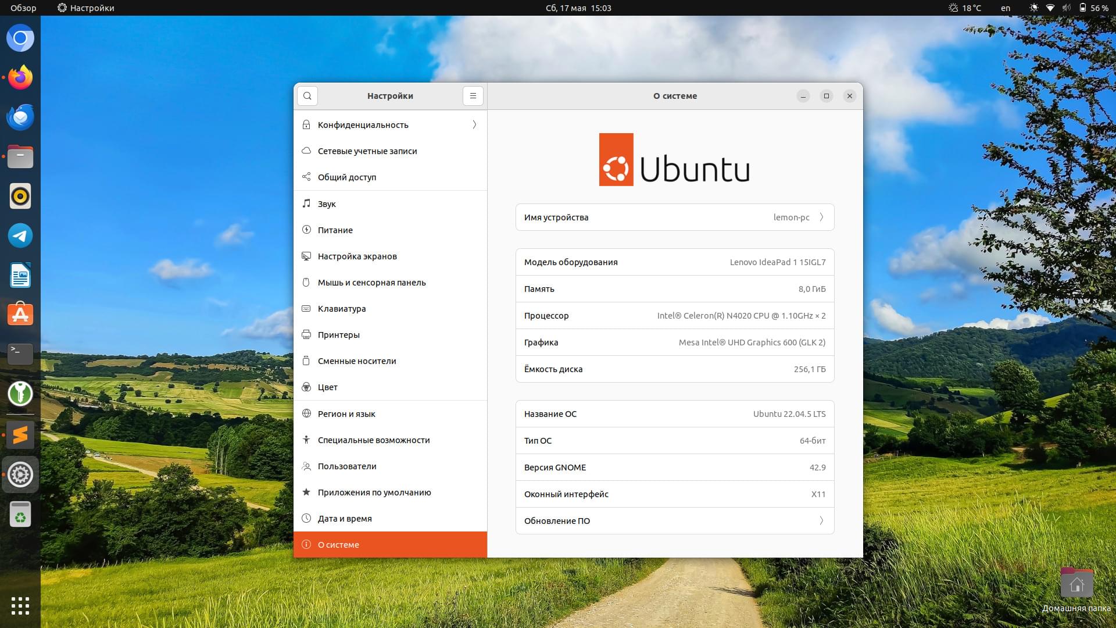Click the 64-бит OS type value
The image size is (1116, 628).
[x=813, y=440]
